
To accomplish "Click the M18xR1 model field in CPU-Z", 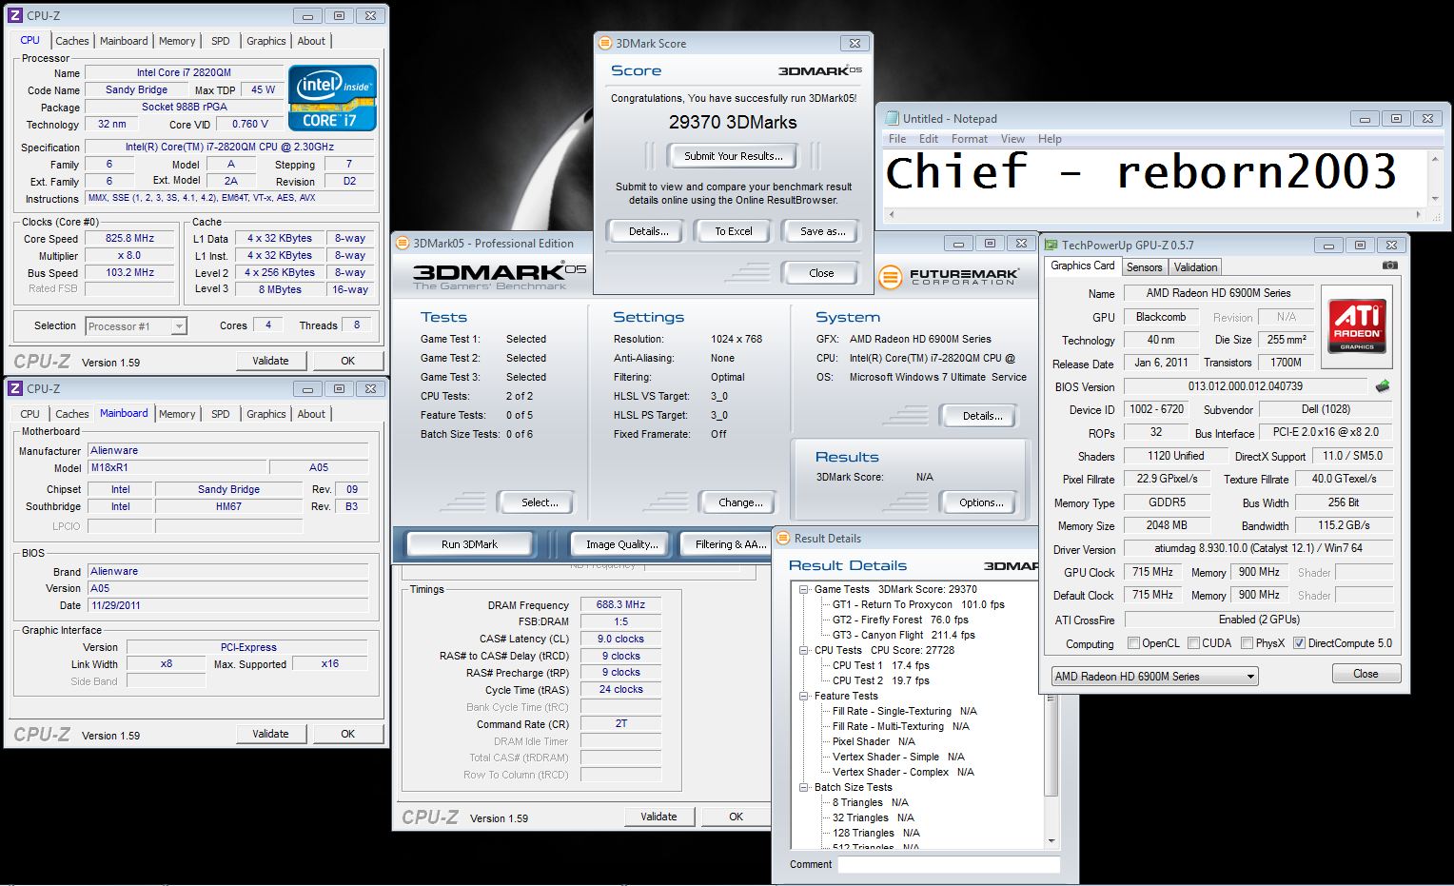I will [x=176, y=467].
